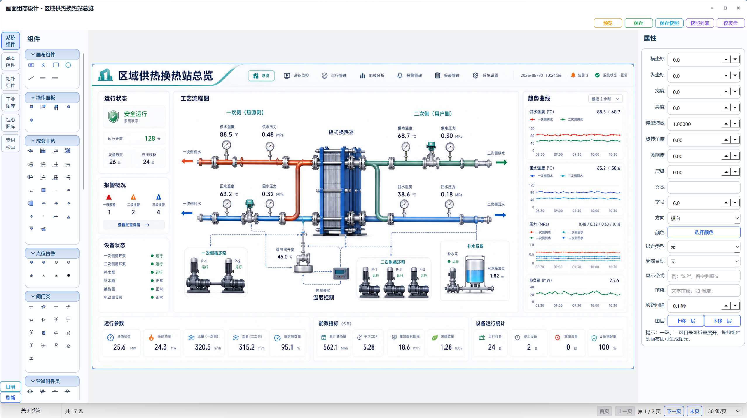Click the building logo beside the title
This screenshot has height=418, width=747.
click(x=105, y=75)
